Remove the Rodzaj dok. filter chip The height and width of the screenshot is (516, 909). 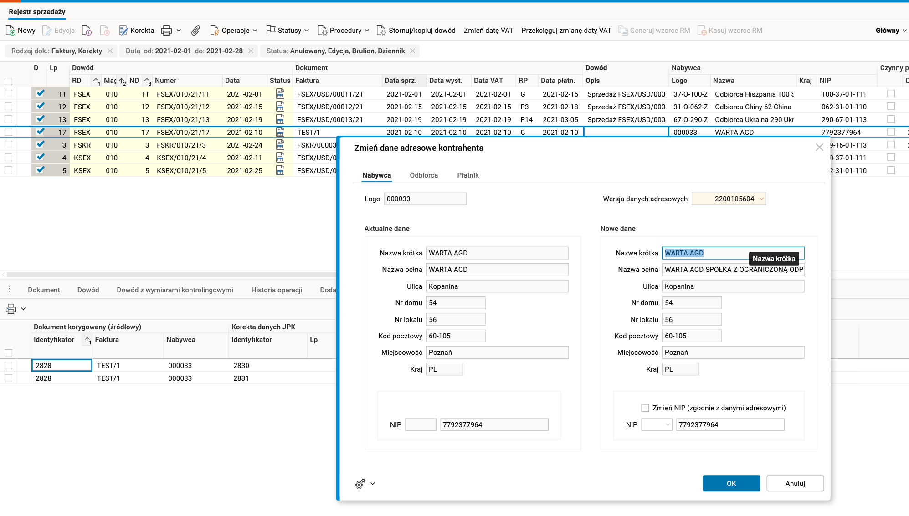(x=110, y=51)
